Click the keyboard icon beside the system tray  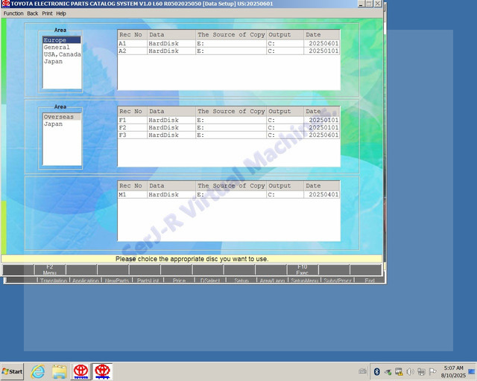coord(362,371)
